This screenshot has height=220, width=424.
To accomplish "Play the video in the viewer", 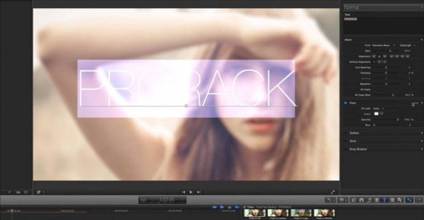I will (x=191, y=192).
